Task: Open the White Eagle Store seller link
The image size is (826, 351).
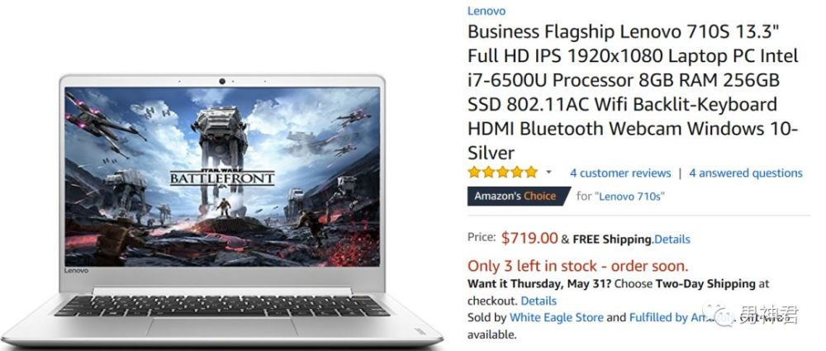Action: (x=556, y=318)
